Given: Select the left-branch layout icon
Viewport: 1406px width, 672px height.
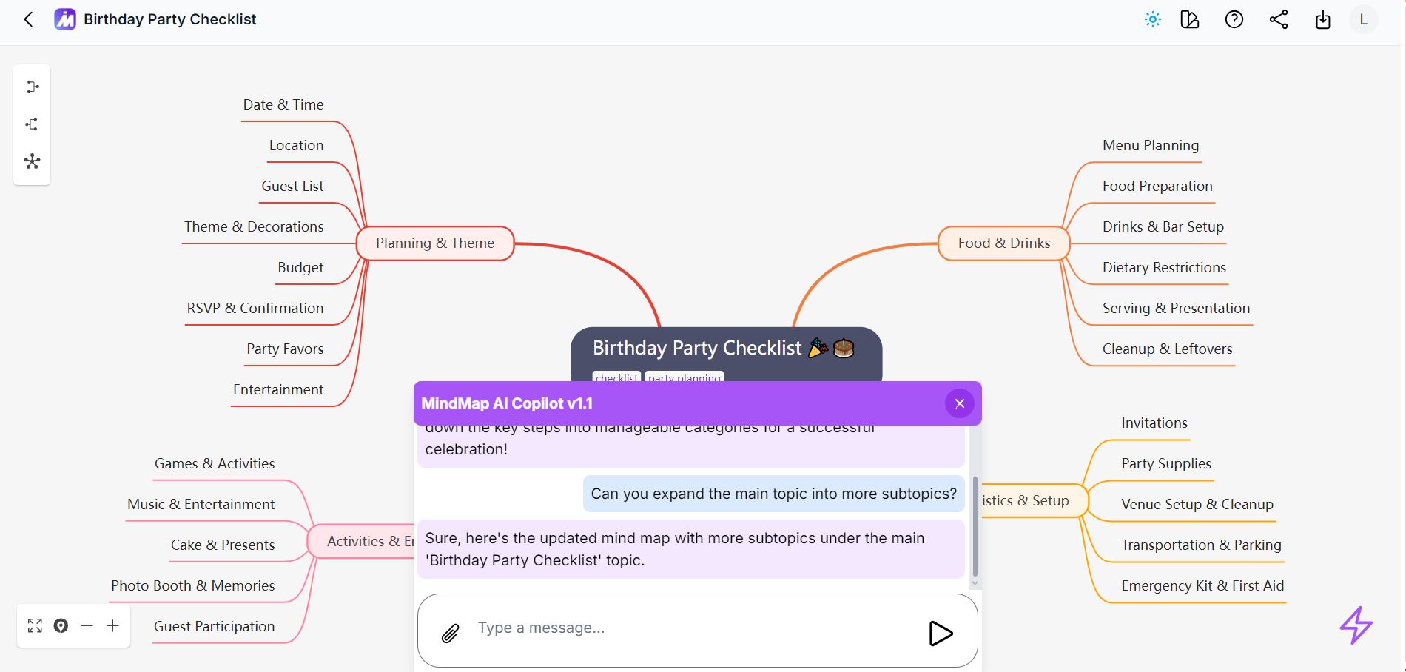Looking at the screenshot, I should pyautogui.click(x=32, y=124).
